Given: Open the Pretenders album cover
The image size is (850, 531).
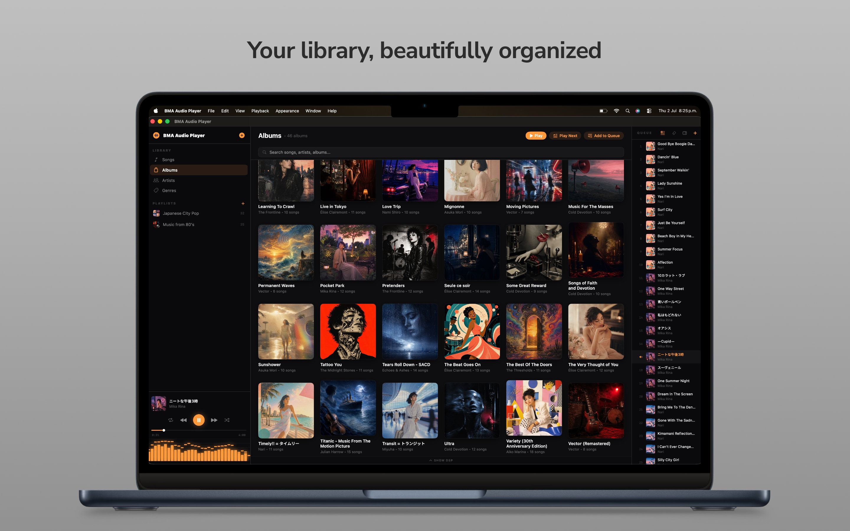Looking at the screenshot, I should tap(410, 253).
